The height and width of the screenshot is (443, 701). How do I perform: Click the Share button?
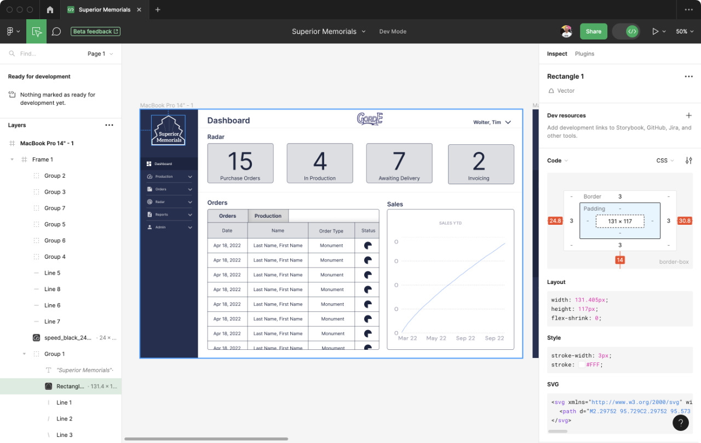click(594, 31)
